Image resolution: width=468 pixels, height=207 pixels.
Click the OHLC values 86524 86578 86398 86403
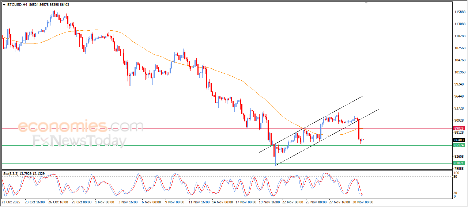coord(49,5)
